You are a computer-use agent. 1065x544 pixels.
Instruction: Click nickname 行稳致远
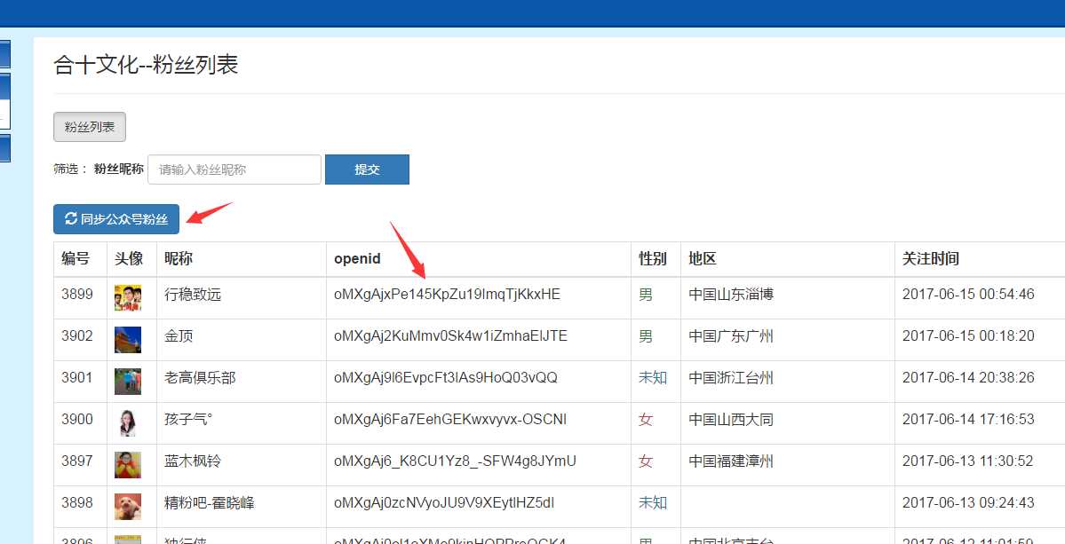tap(193, 295)
